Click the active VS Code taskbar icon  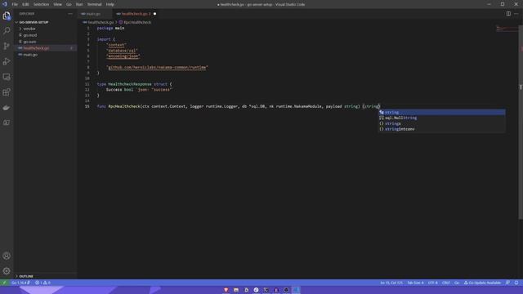[296, 290]
